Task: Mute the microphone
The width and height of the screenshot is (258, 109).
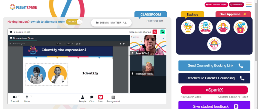Action: click(27, 99)
